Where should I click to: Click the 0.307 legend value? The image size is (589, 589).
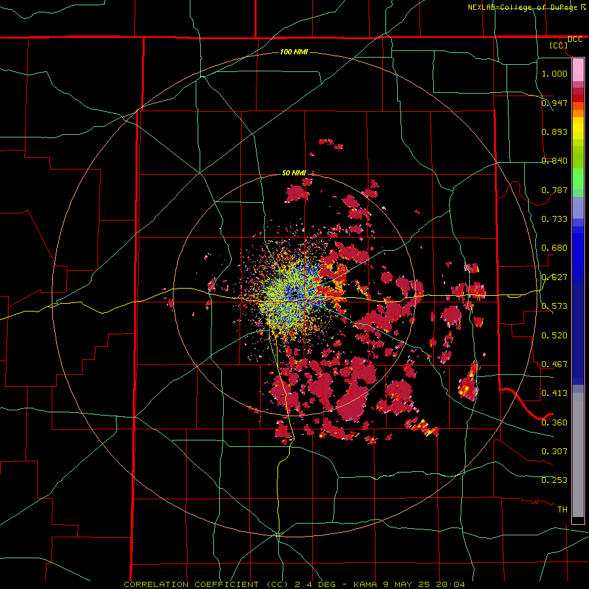tap(554, 452)
